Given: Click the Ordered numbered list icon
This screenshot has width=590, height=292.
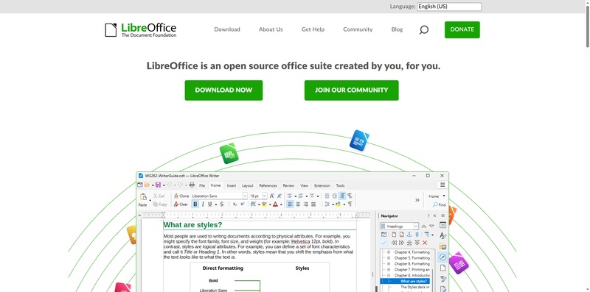Looking at the screenshot, I should 301,196.
